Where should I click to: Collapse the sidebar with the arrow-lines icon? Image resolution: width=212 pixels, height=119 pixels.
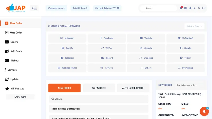point(34,8)
